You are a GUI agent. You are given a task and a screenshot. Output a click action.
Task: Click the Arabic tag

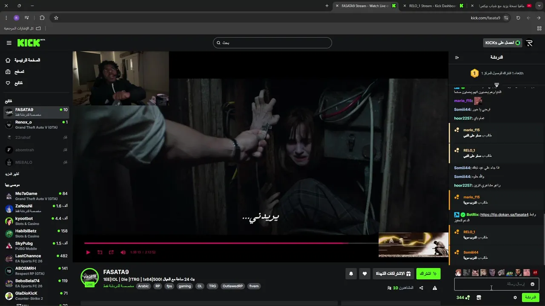143,286
